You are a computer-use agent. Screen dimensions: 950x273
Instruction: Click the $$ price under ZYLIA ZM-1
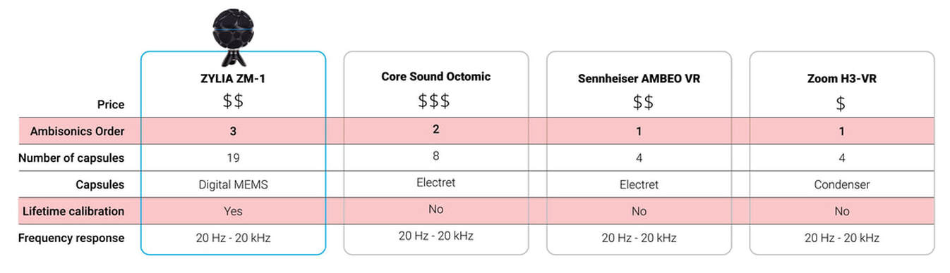(233, 101)
